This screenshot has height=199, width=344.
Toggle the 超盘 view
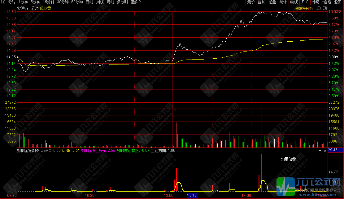click(x=272, y=2)
